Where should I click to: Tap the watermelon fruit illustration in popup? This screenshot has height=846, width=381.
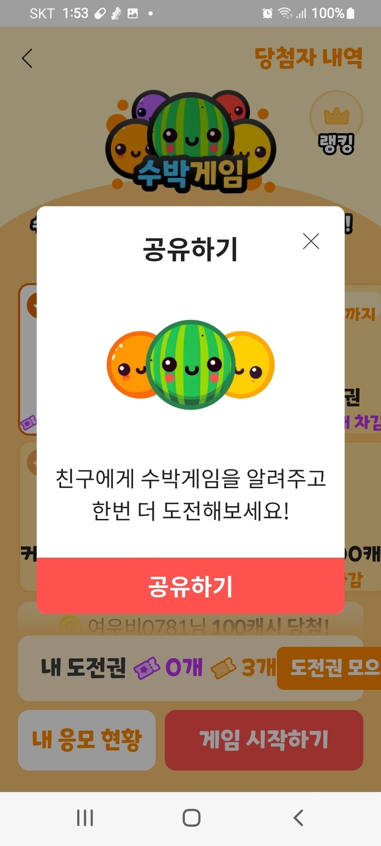tap(190, 365)
